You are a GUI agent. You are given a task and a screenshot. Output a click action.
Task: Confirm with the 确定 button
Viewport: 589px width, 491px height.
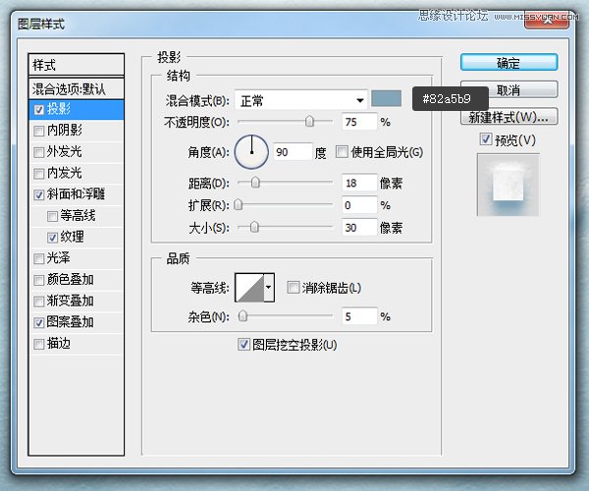(x=509, y=63)
